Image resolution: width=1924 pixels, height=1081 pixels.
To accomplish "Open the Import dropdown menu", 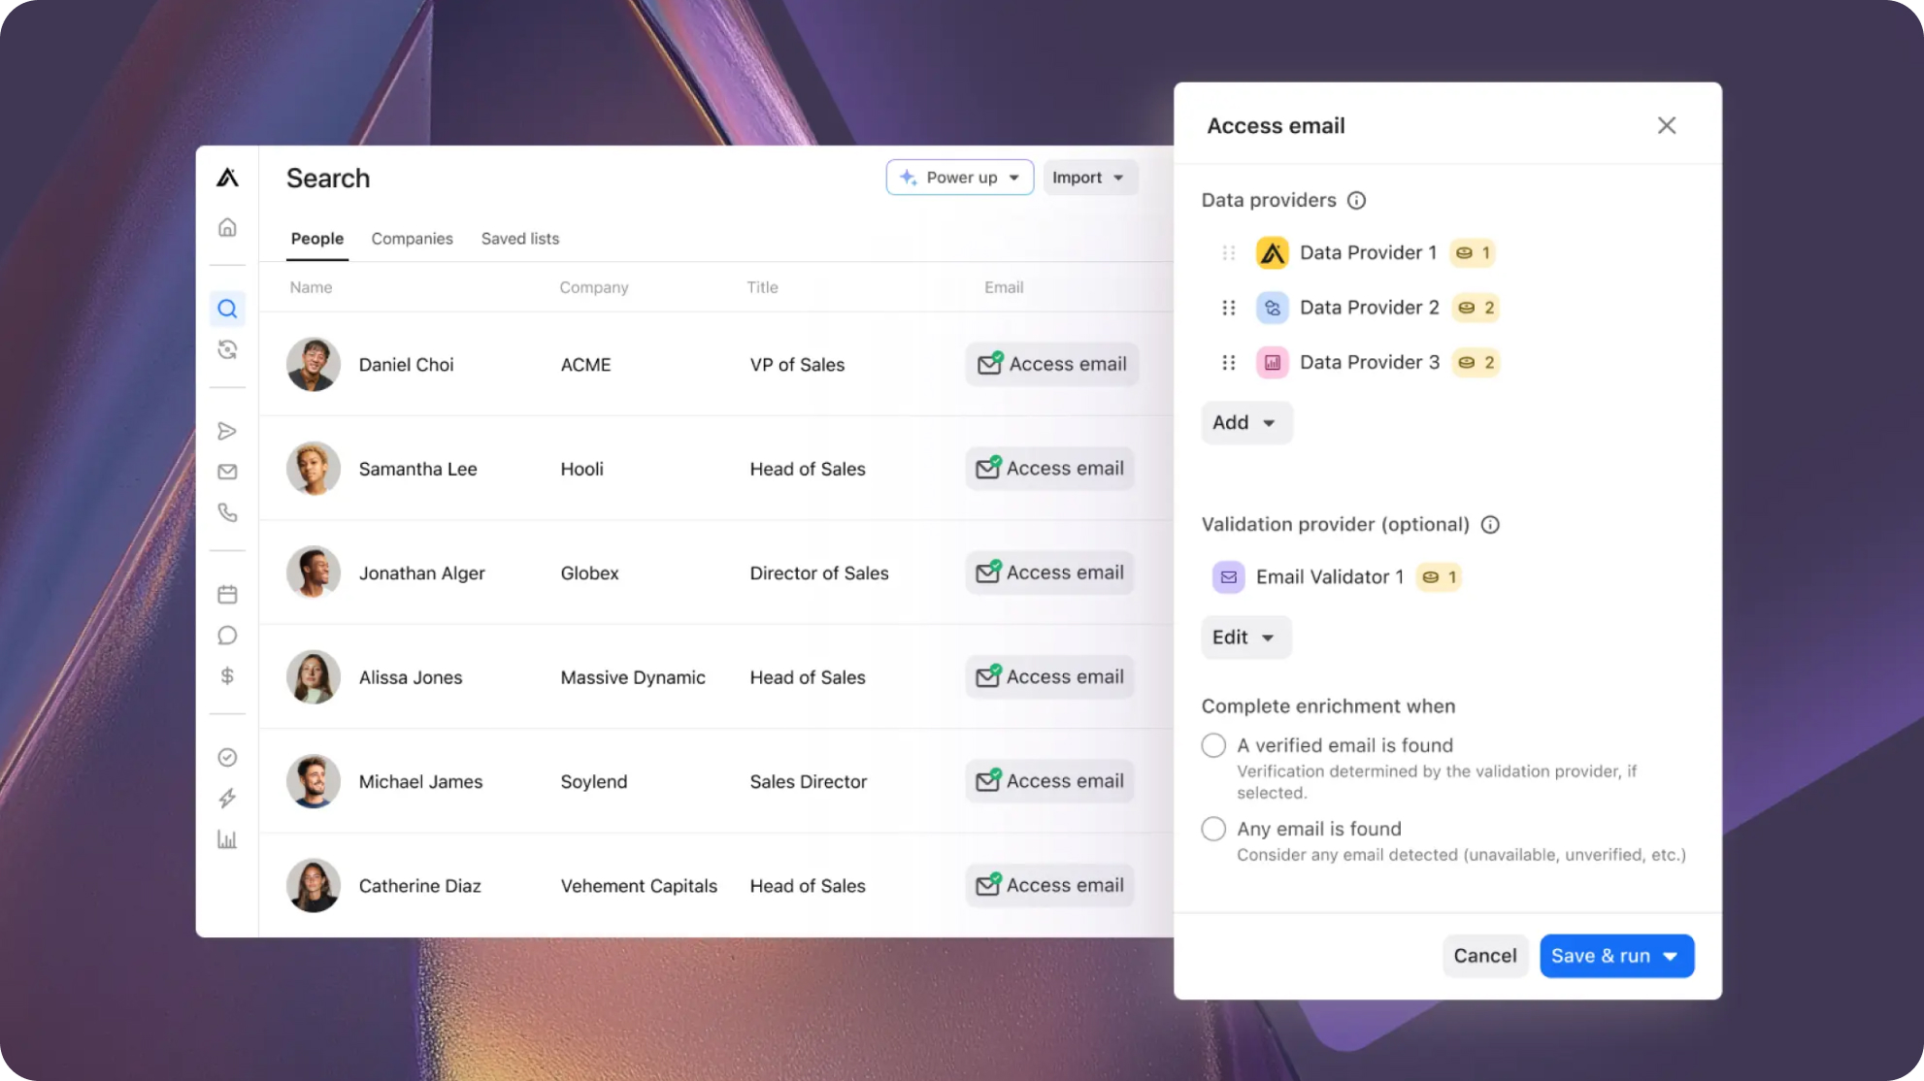I will [1088, 178].
